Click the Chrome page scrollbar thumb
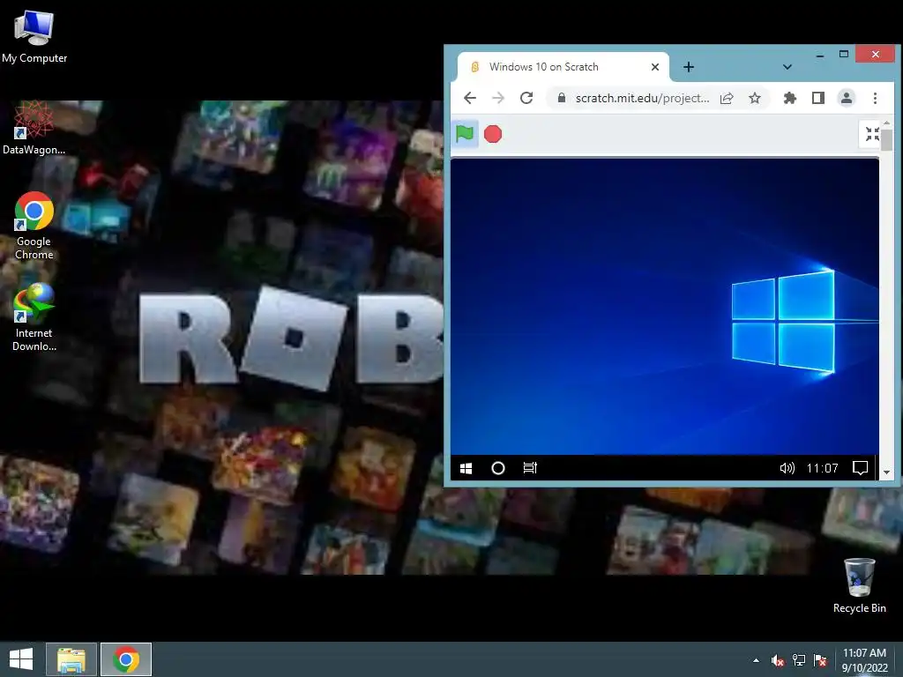 tap(887, 140)
